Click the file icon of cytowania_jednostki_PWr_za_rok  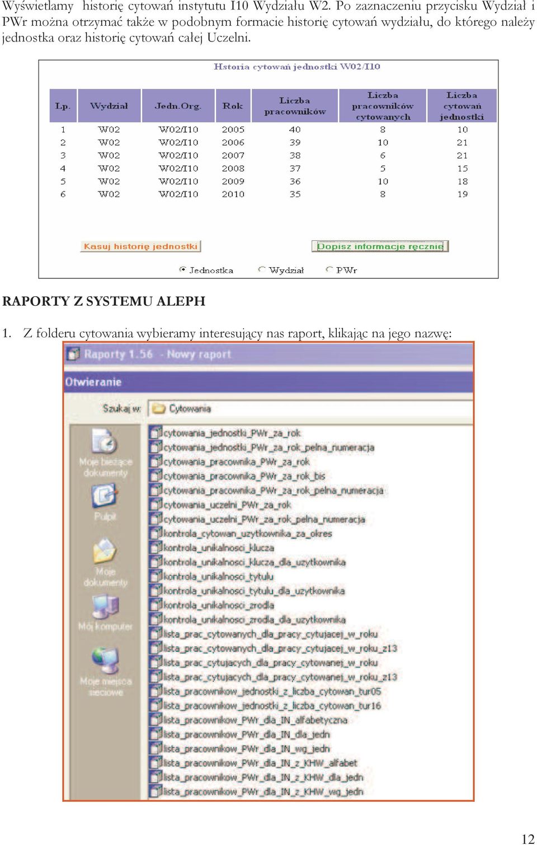156,432
